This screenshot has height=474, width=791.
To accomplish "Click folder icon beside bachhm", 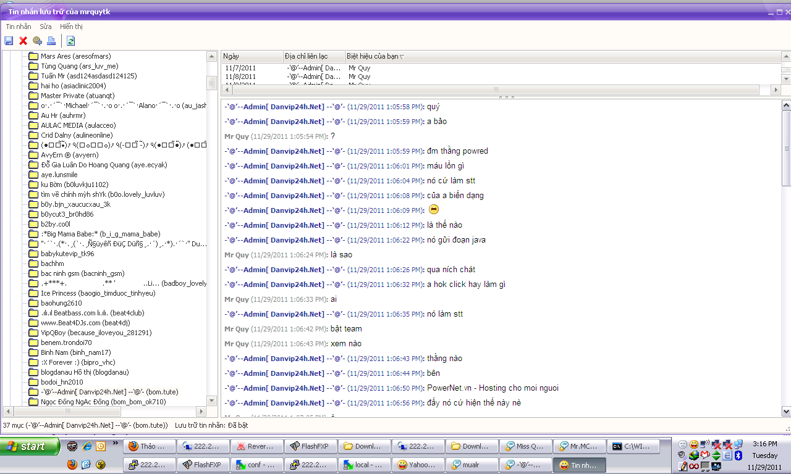I will click(x=33, y=264).
